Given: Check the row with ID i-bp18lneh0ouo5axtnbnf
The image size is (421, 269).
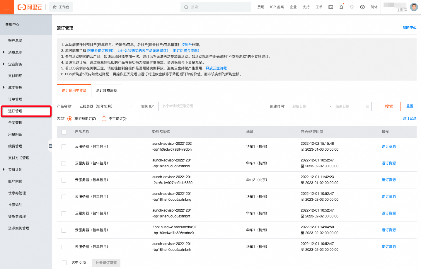Looking at the screenshot, I should [x=64, y=214].
